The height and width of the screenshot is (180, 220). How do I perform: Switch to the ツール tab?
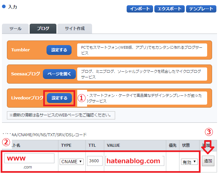15,29
